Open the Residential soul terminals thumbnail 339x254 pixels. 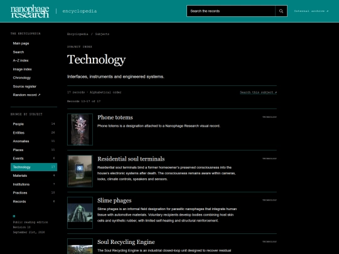(x=80, y=171)
